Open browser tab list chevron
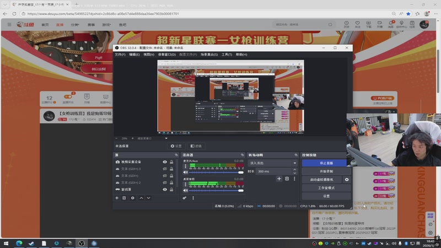This screenshot has height=248, width=441. [5, 4]
